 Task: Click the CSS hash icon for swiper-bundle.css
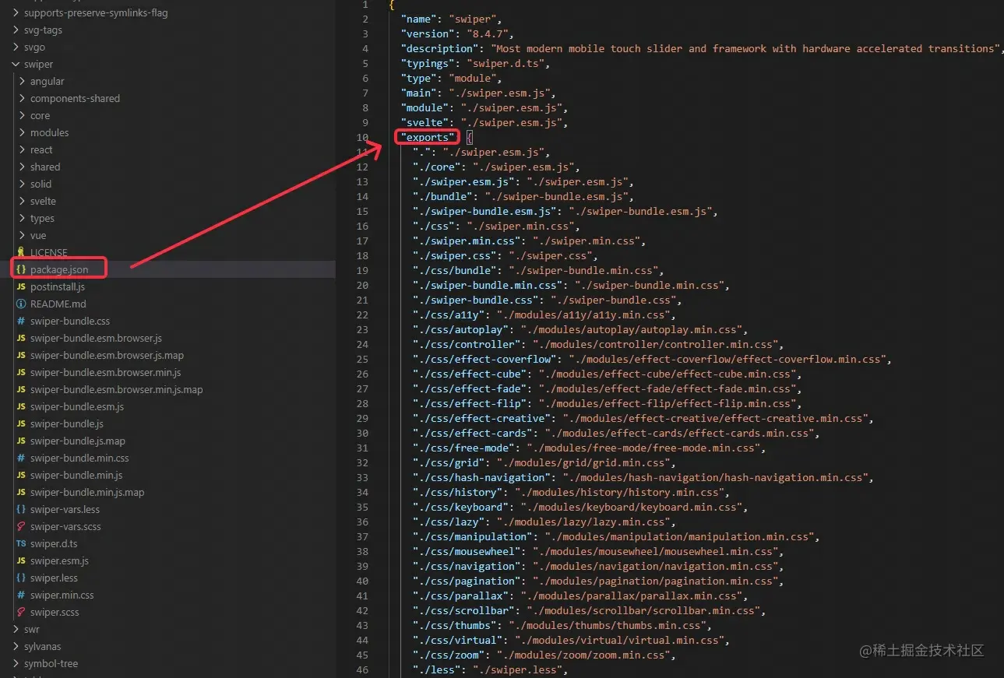point(21,321)
